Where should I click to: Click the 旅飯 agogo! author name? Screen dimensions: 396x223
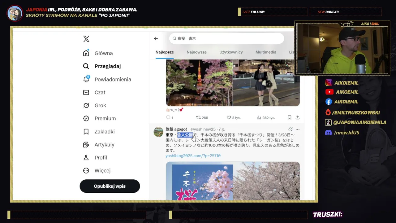pos(176,129)
